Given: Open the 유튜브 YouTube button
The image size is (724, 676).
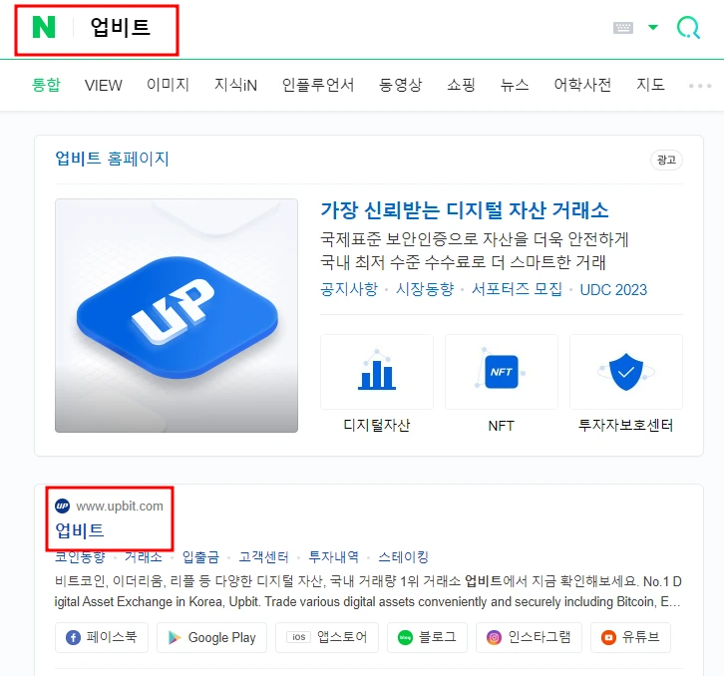Looking at the screenshot, I should click(630, 637).
